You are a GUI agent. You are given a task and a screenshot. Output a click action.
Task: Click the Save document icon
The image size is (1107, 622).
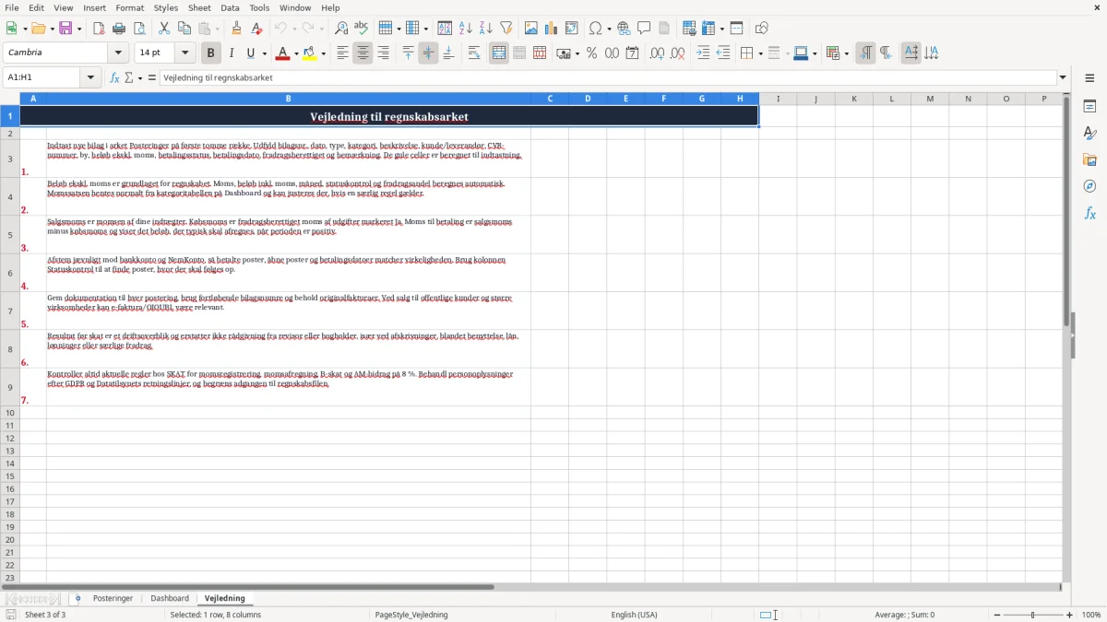pyautogui.click(x=65, y=29)
